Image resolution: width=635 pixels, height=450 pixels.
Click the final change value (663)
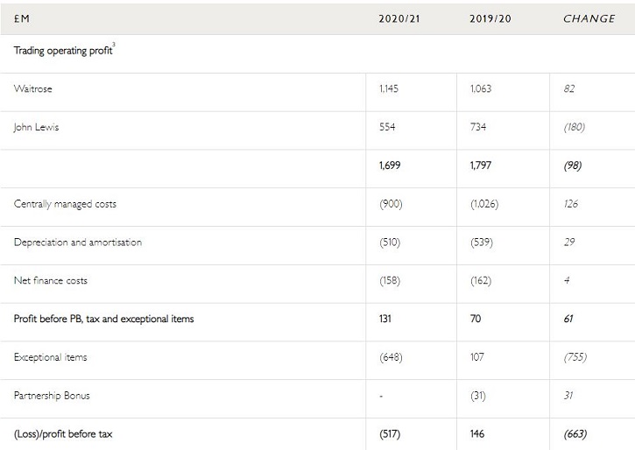575,434
